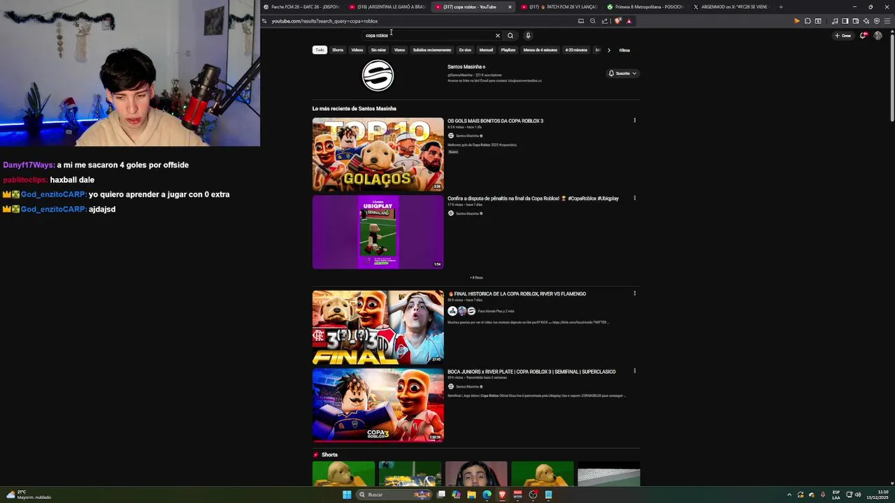Open the Crear video menu

tap(843, 36)
